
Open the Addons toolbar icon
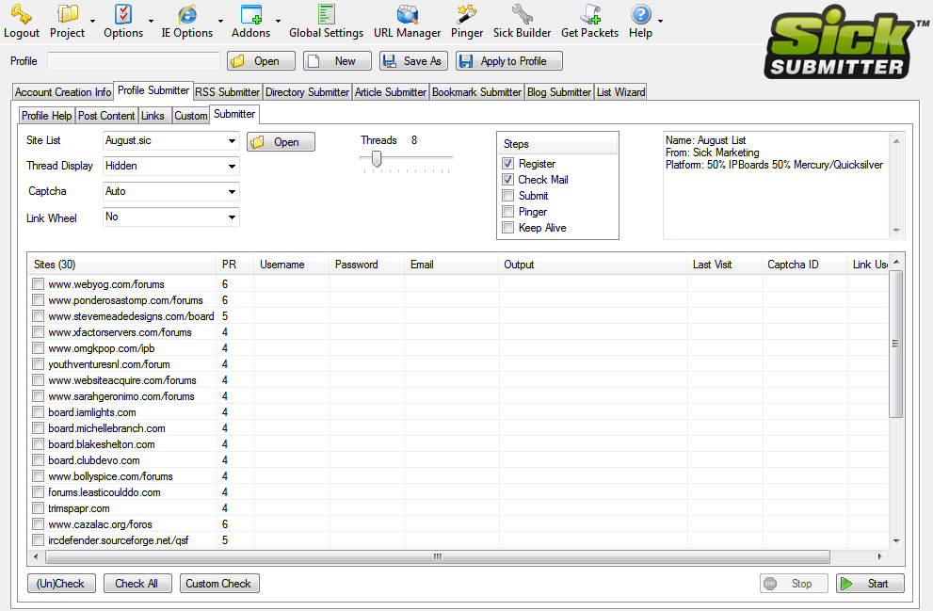251,14
